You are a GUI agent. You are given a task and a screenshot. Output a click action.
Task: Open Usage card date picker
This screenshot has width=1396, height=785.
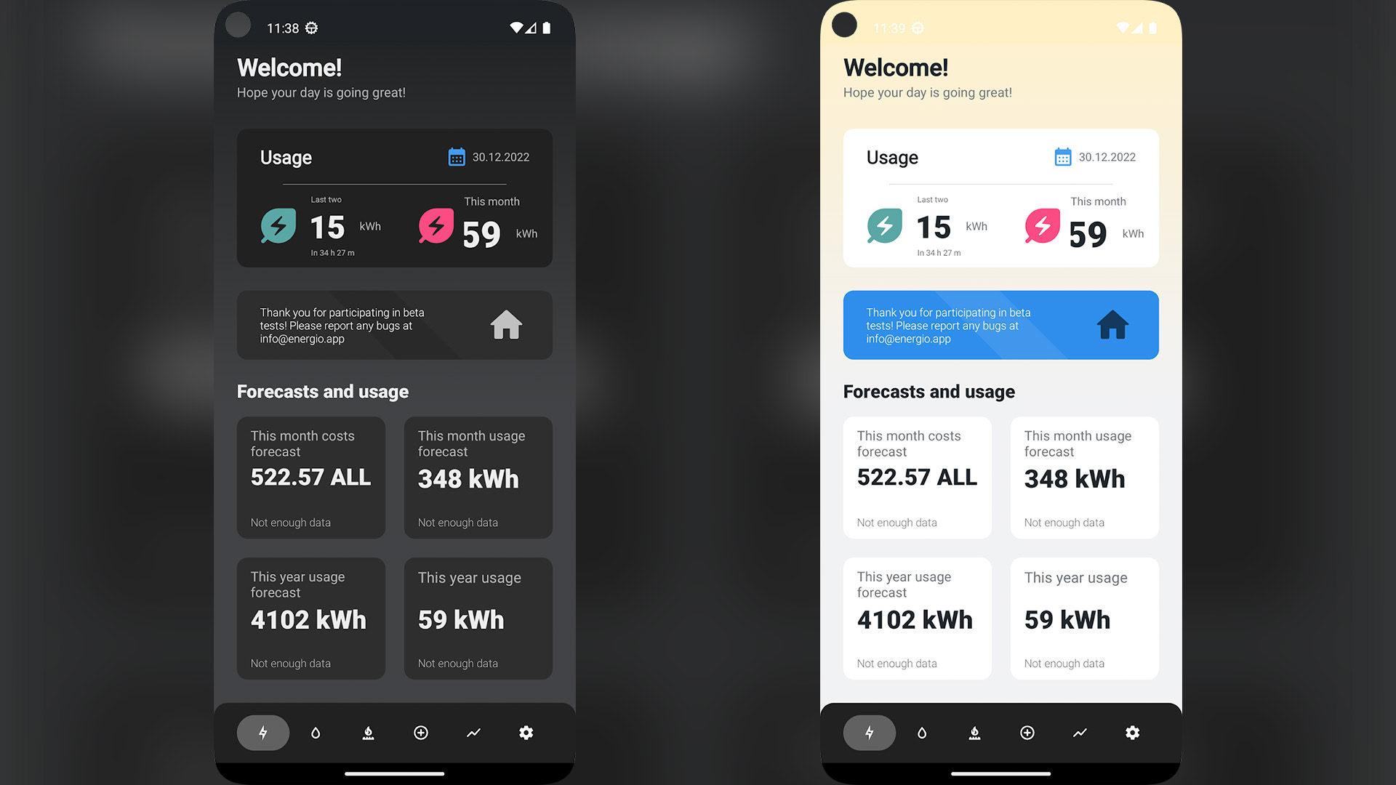(457, 156)
